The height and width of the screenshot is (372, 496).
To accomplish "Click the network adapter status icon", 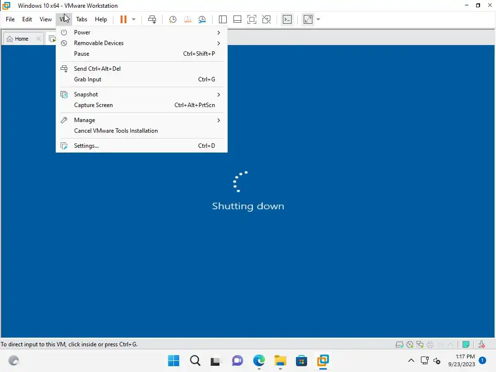I will pos(420,344).
